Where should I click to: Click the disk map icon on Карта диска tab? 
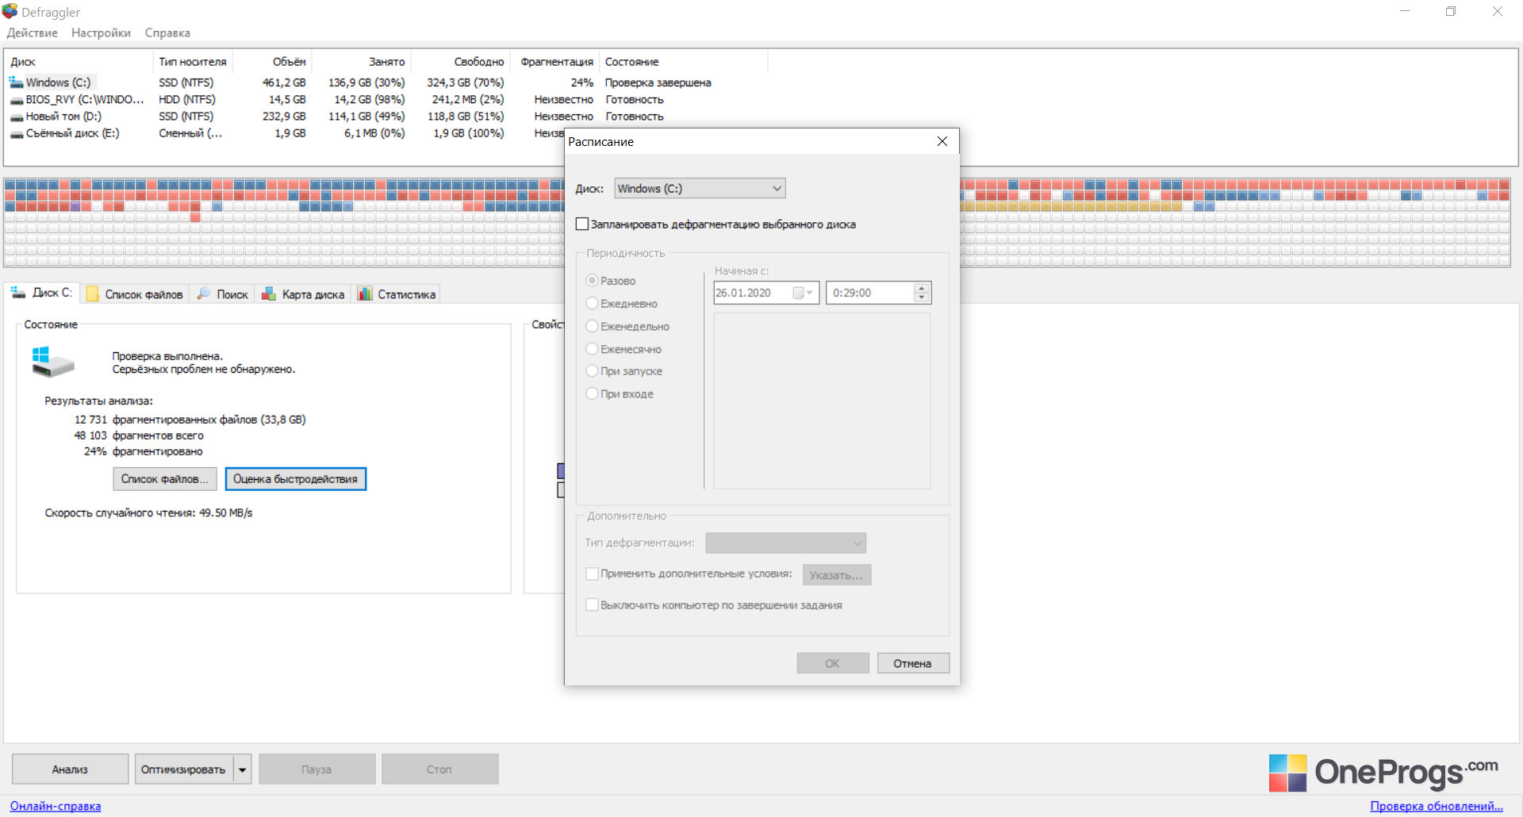[x=269, y=294]
